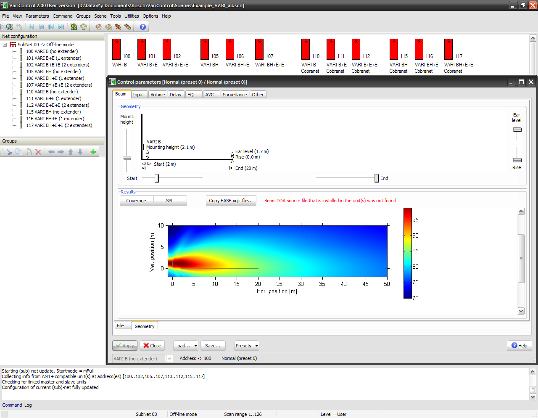Click the Help button in Control parameters
This screenshot has height=418, width=538.
520,346
